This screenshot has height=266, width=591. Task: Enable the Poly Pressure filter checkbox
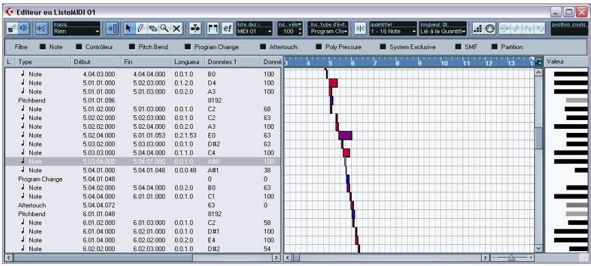click(x=318, y=47)
